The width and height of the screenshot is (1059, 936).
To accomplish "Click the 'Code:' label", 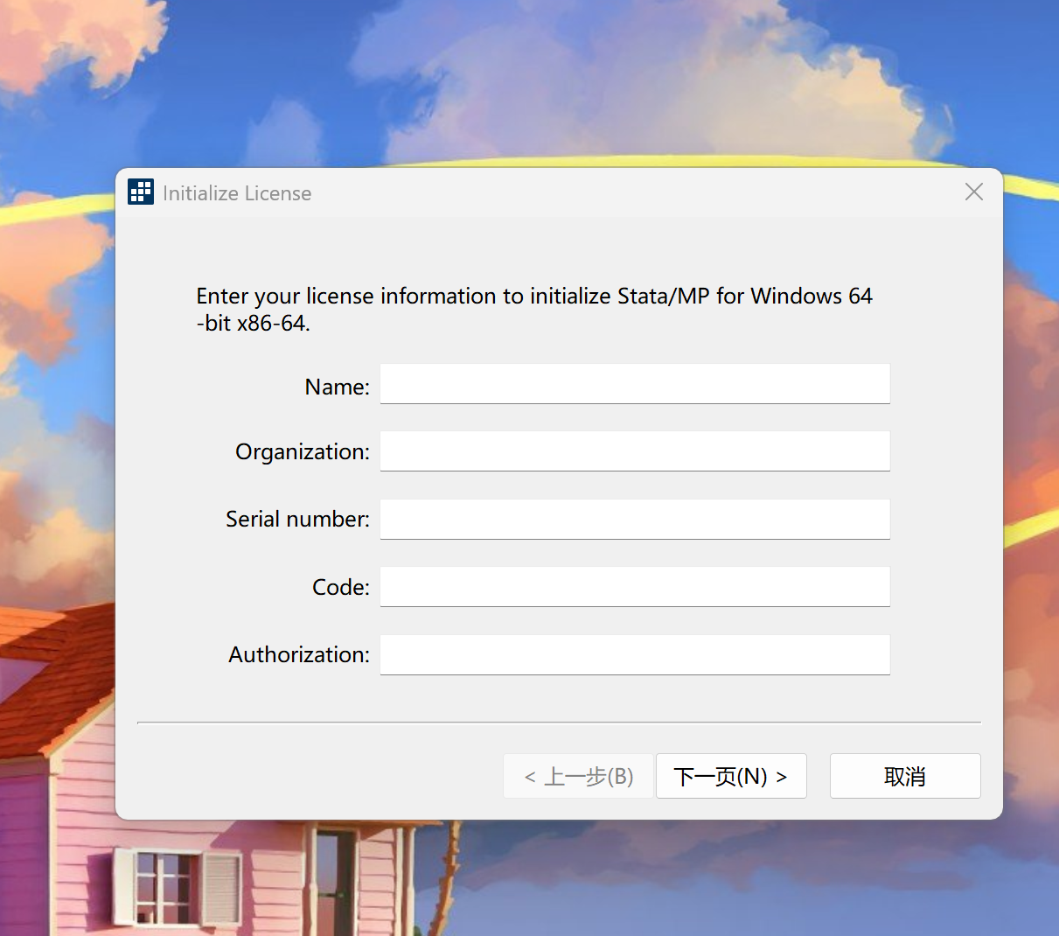I will point(341,587).
